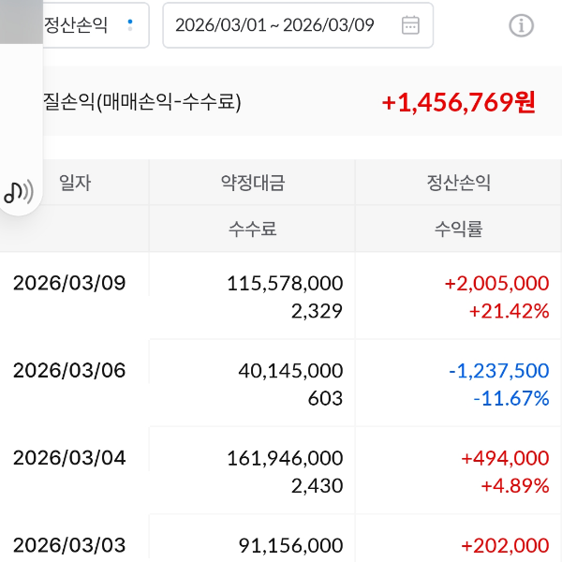
Task: Click the +2,005,000 settlement profit value
Action: (x=496, y=283)
